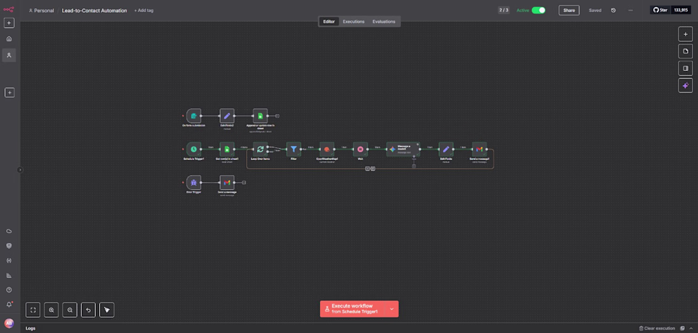
Task: Expand the collapsed left sidebar chevron
Action: click(x=20, y=169)
